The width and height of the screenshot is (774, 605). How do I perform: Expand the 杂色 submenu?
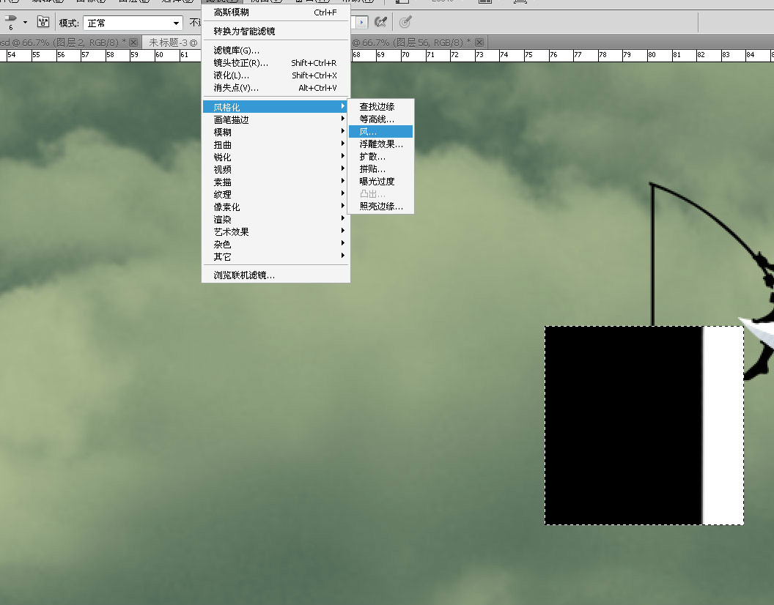276,244
